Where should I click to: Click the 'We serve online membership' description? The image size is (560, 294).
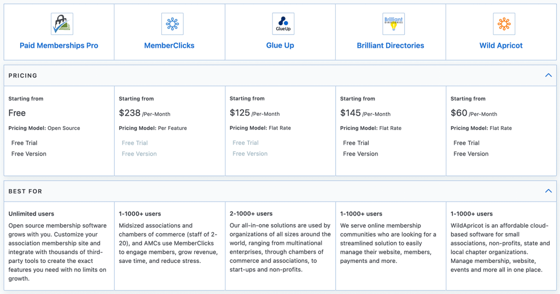point(388,243)
